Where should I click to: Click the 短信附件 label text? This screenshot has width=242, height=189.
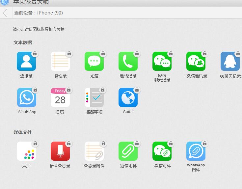pyautogui.click(x=128, y=166)
